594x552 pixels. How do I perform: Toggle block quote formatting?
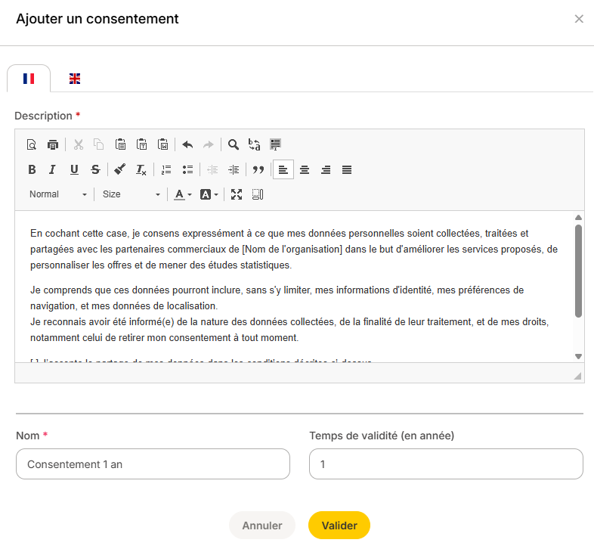tap(258, 169)
